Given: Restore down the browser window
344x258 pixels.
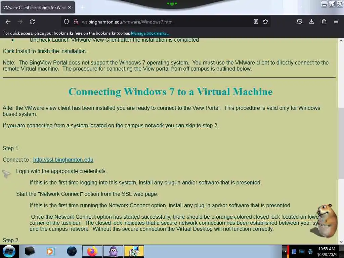Looking at the screenshot, I should [332, 4].
